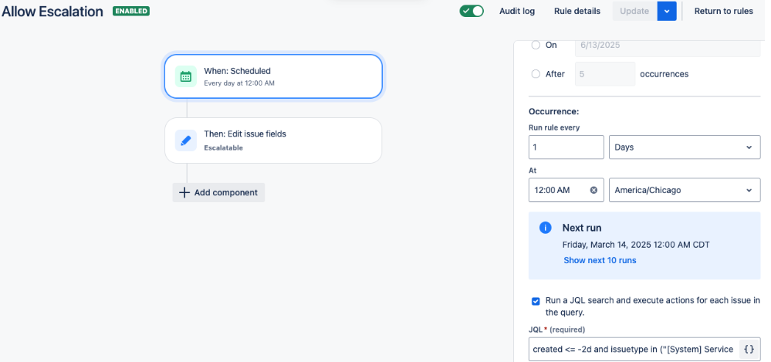
Task: Select the 'After' occurrences radio button
Action: (536, 74)
